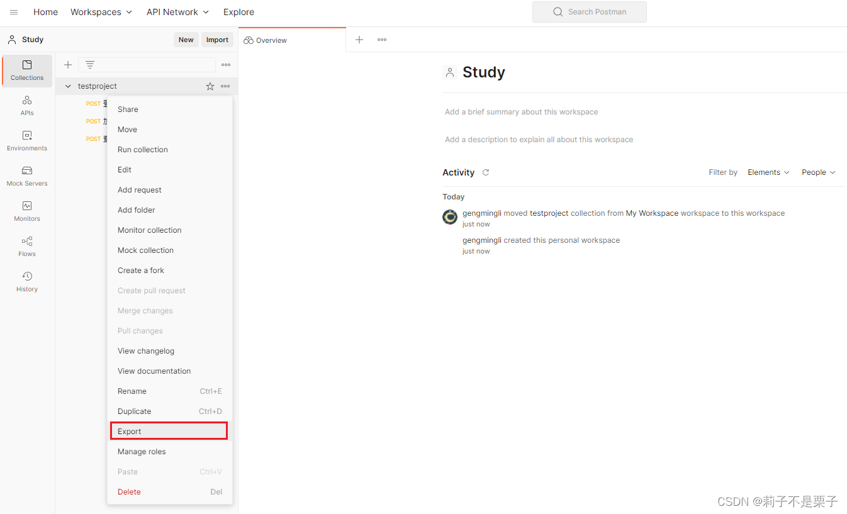847x514 pixels.
Task: Click the plus icon to create collection
Action: 68,65
